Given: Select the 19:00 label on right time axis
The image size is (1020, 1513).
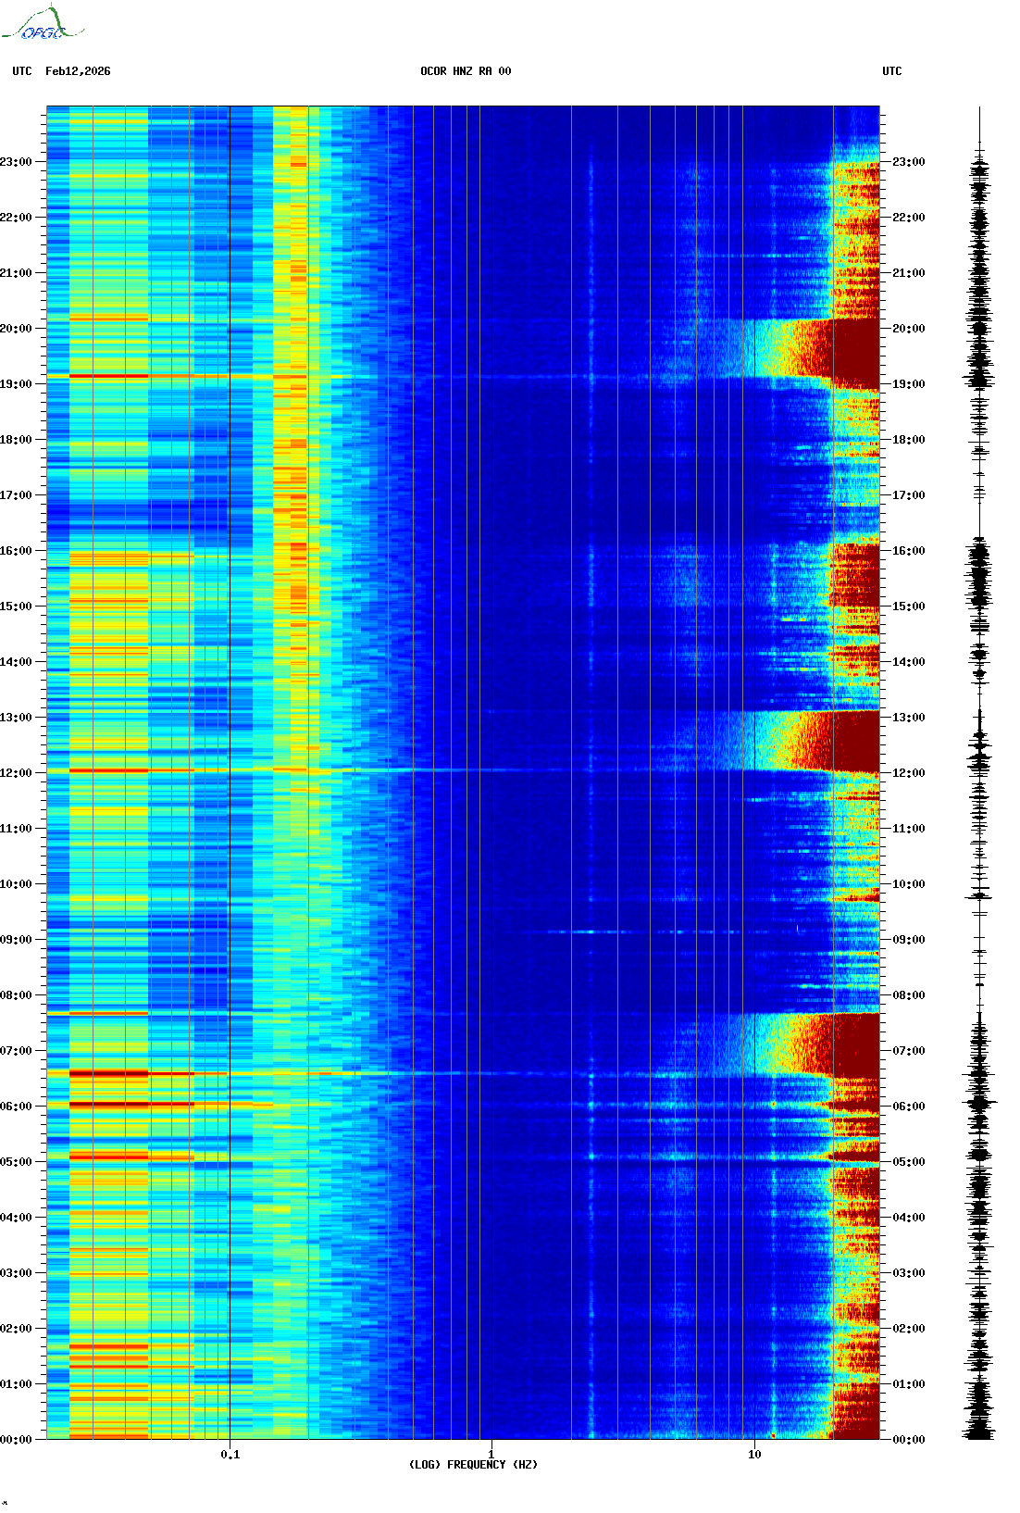Looking at the screenshot, I should pos(908,384).
